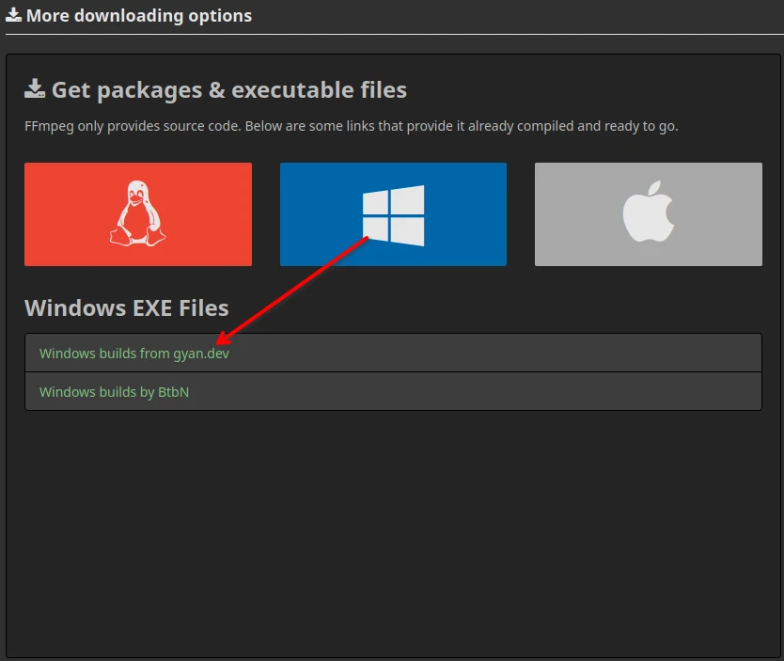Click empty right side of BtbN row
The height and width of the screenshot is (661, 784).
pyautogui.click(x=564, y=392)
